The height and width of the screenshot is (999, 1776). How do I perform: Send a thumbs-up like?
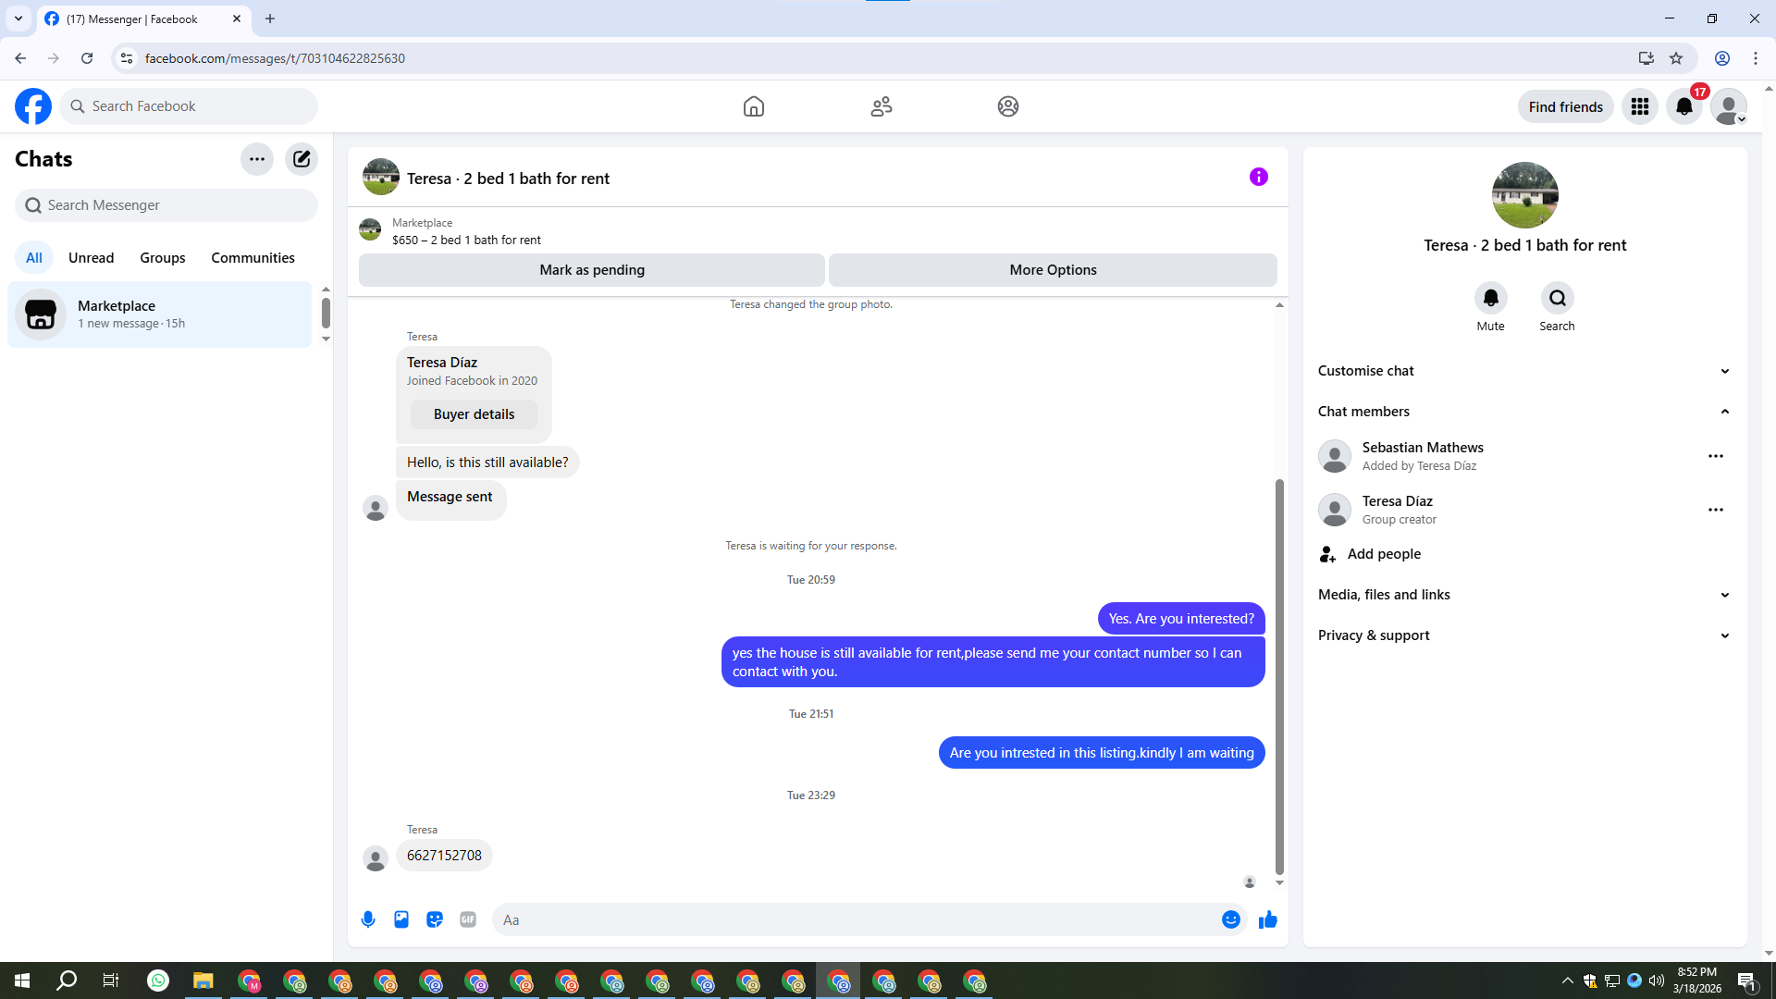[1268, 919]
